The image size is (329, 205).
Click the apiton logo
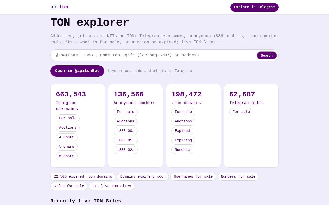(59, 7)
